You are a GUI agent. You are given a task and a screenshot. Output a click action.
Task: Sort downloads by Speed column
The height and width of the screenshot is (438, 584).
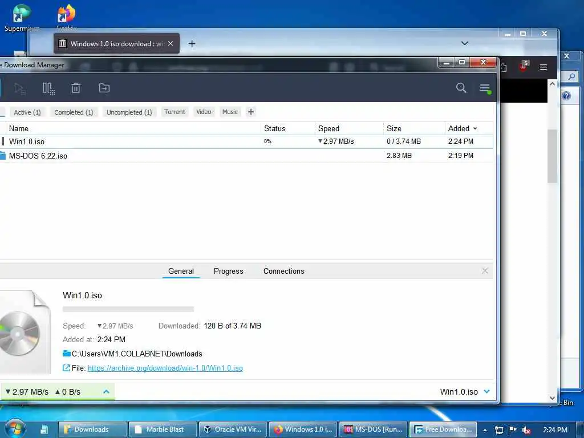tap(328, 128)
